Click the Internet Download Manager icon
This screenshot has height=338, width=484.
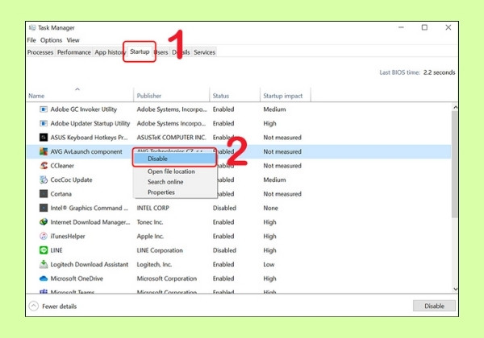coord(44,222)
